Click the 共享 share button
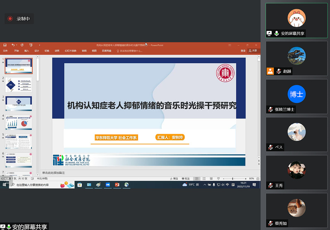330x230 pixels. (x=253, y=51)
